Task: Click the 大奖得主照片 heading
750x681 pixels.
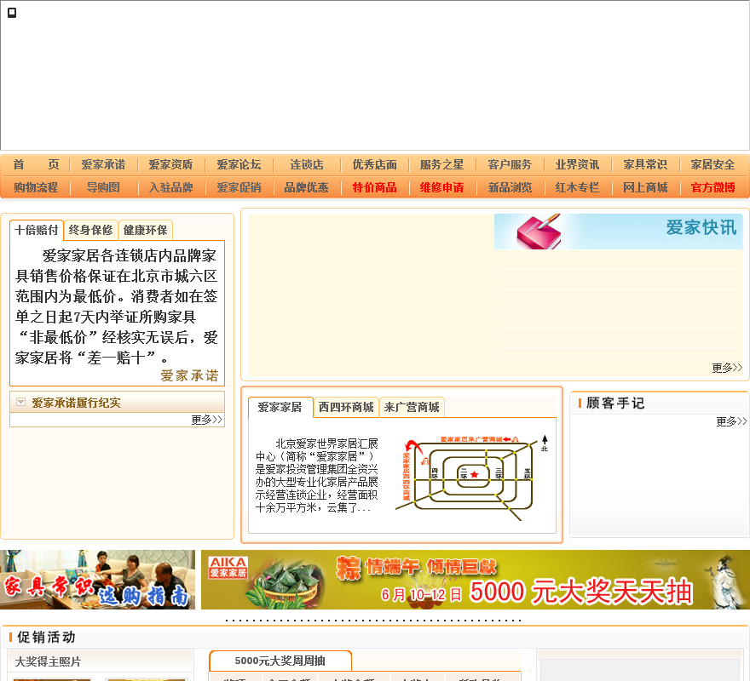Action: pyautogui.click(x=48, y=662)
